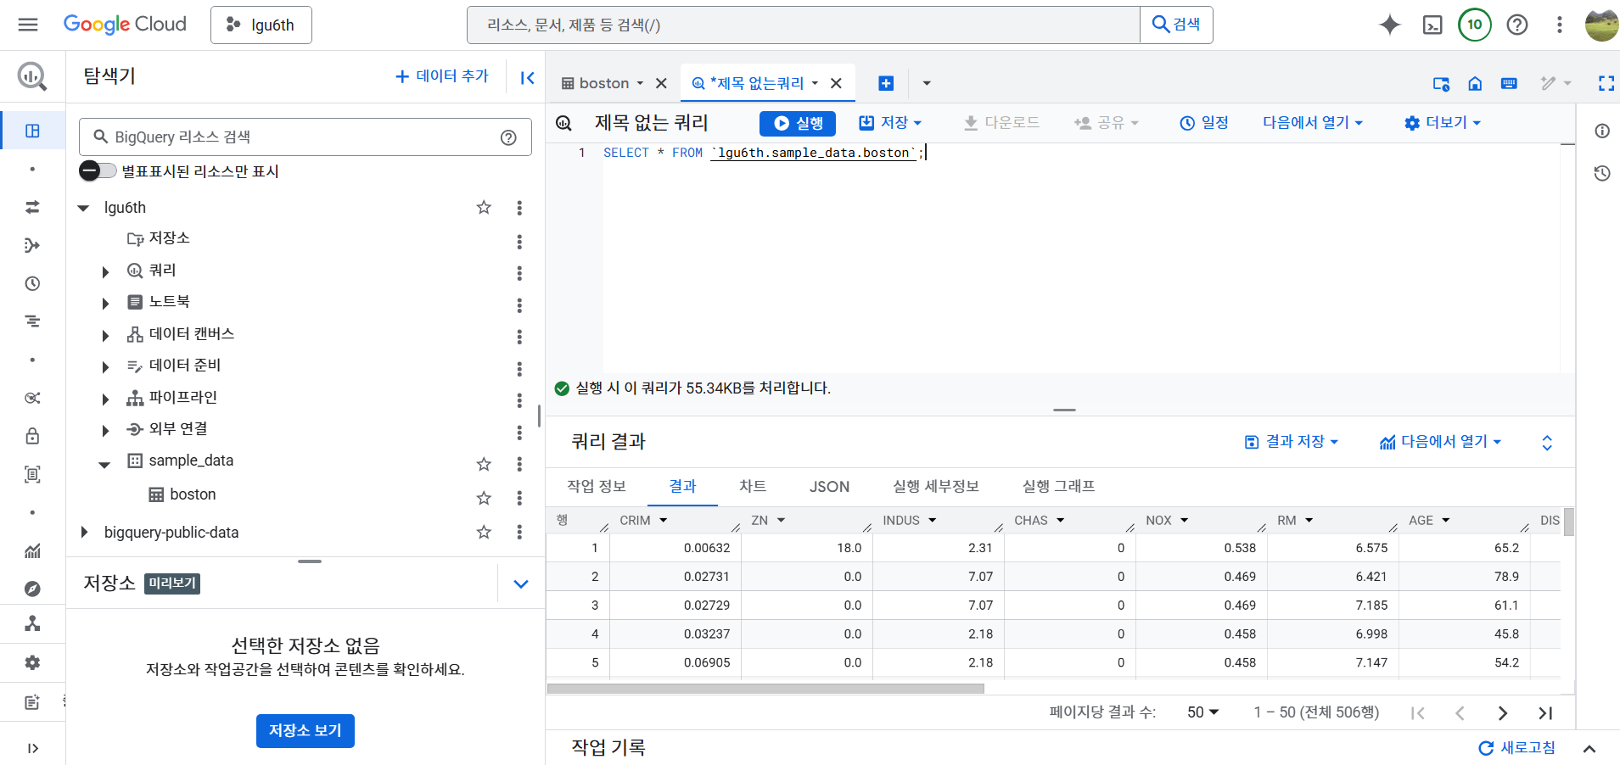The width and height of the screenshot is (1620, 765).
Task: Open more actions for lgu6th project
Action: tap(519, 208)
